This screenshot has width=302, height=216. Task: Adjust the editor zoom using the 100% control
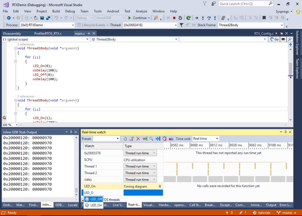coord(10,125)
